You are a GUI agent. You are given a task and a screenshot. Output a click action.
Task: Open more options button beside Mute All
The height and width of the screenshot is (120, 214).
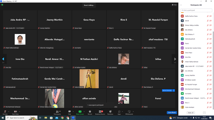(x=204, y=113)
